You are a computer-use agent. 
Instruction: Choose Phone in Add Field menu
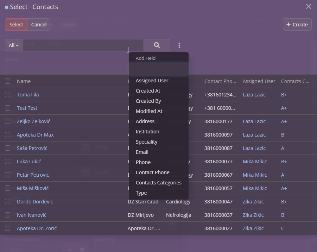coord(159,162)
